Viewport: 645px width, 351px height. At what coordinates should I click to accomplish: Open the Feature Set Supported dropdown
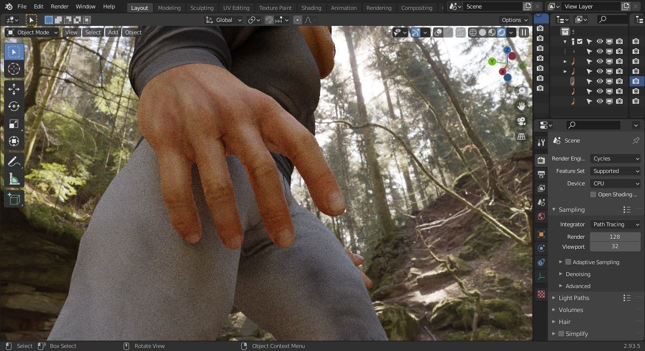(x=616, y=171)
